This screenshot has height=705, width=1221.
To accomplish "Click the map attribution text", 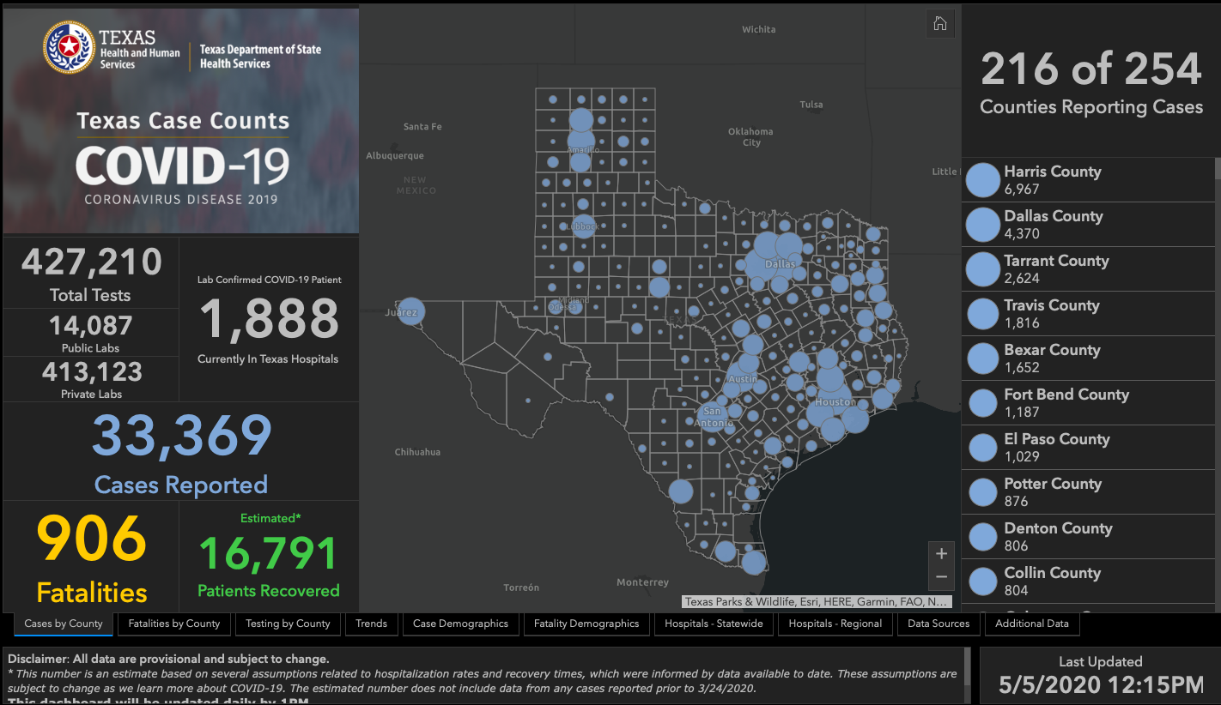I will click(816, 602).
